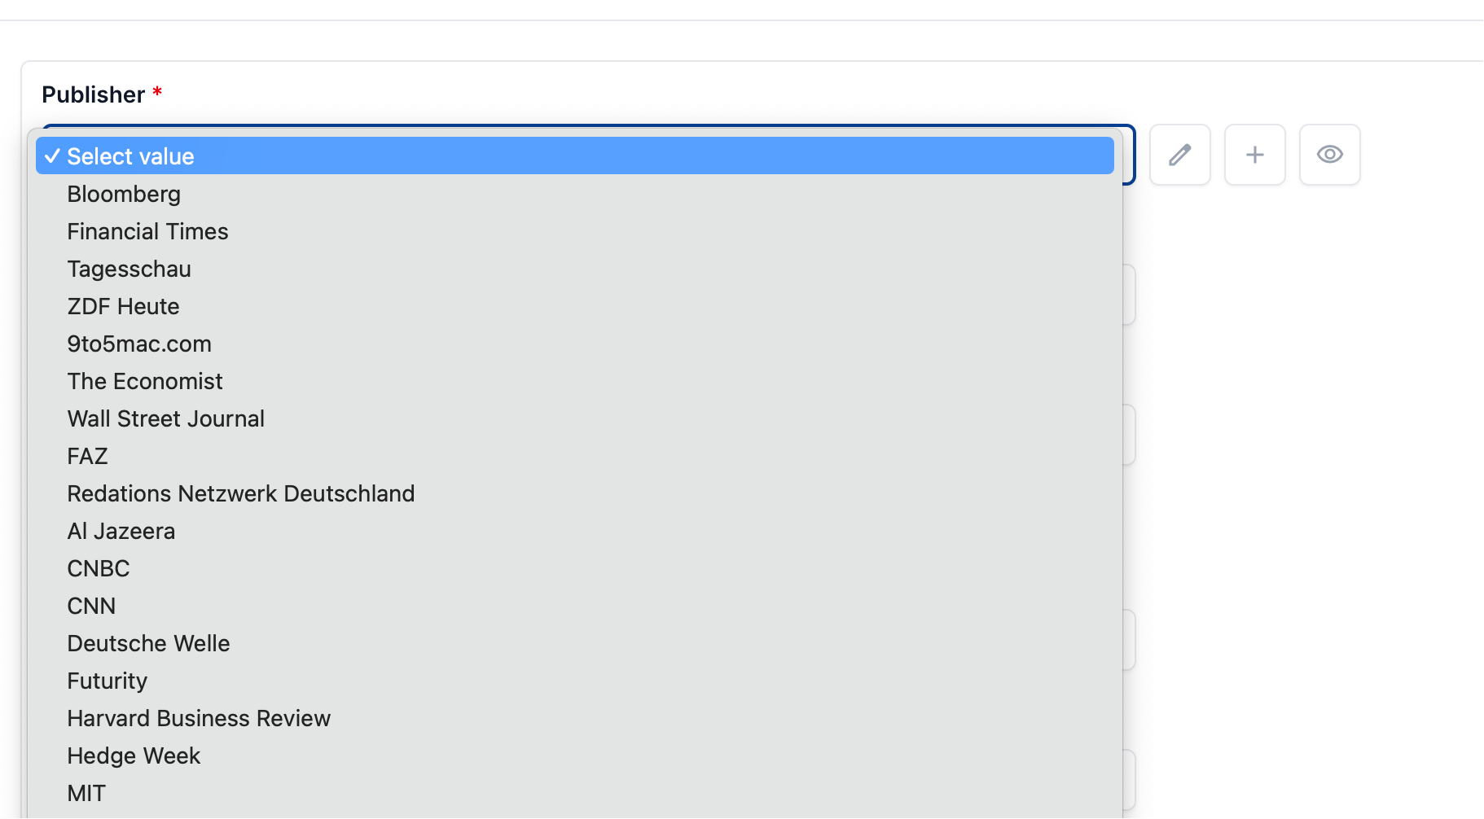
Task: Choose Financial Times option
Action: pos(574,231)
